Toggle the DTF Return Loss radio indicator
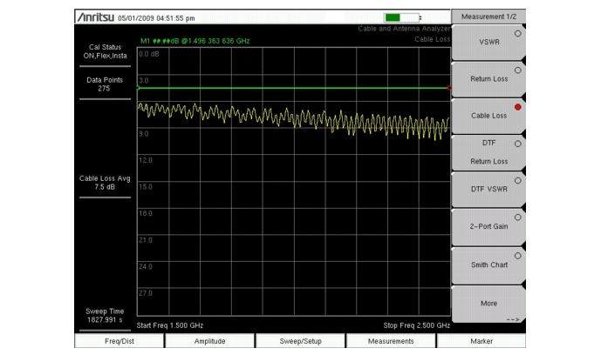Viewport: 601px width, 355px height. point(518,144)
